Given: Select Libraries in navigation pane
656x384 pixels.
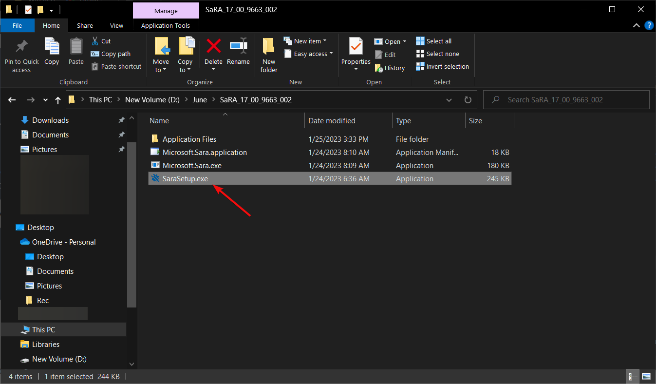Looking at the screenshot, I should 46,345.
